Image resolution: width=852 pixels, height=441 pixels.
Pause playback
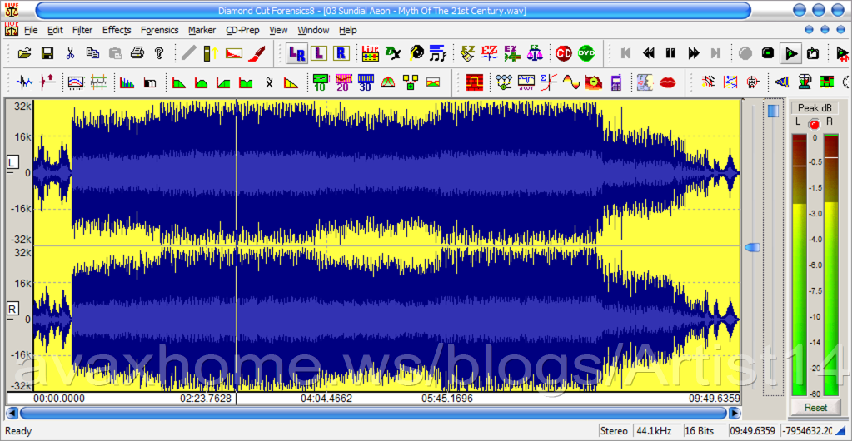pyautogui.click(x=670, y=53)
